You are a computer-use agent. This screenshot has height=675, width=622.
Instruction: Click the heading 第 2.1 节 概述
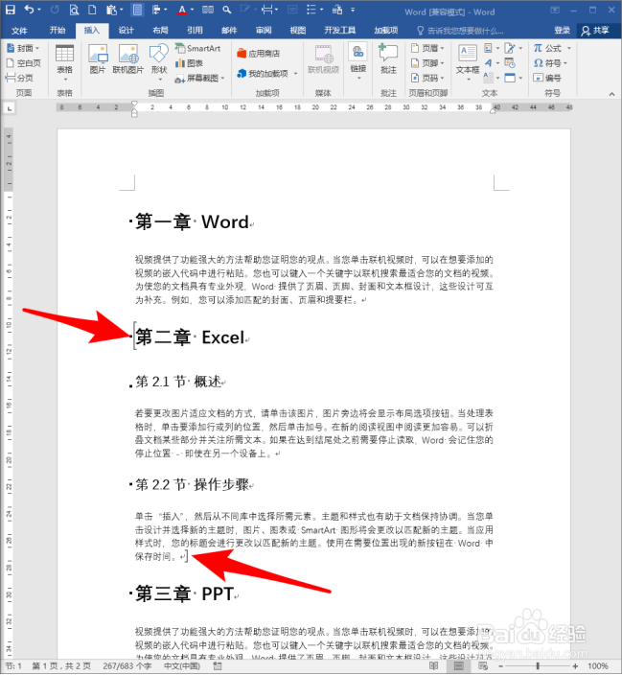click(178, 382)
